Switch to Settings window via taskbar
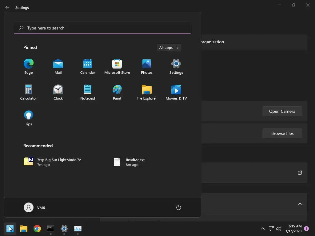Viewport: 315px width, 236px height. click(x=64, y=229)
